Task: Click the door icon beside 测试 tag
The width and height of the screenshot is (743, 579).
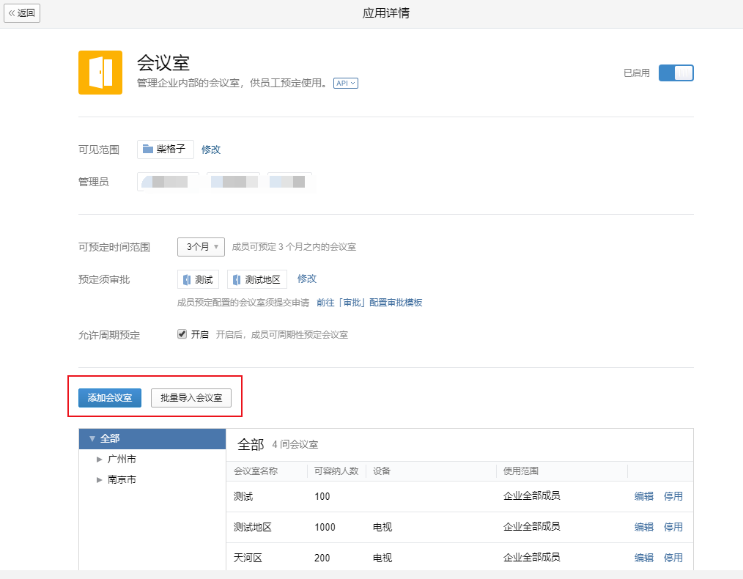Action: coord(187,279)
